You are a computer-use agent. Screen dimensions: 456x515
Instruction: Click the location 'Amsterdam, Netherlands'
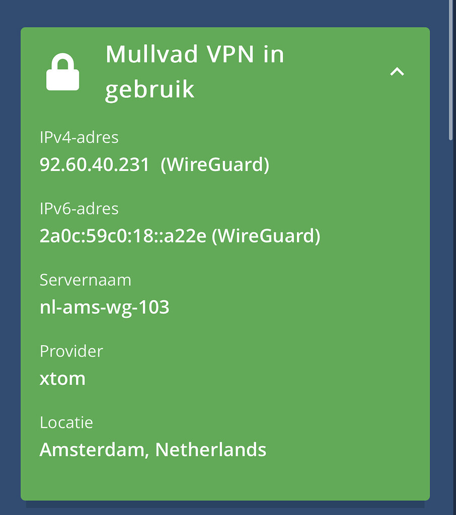(x=153, y=450)
